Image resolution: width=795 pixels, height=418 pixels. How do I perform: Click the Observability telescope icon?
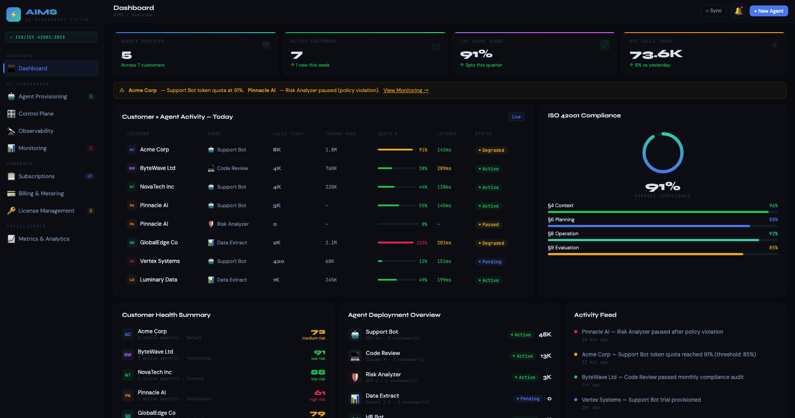[x=11, y=131]
